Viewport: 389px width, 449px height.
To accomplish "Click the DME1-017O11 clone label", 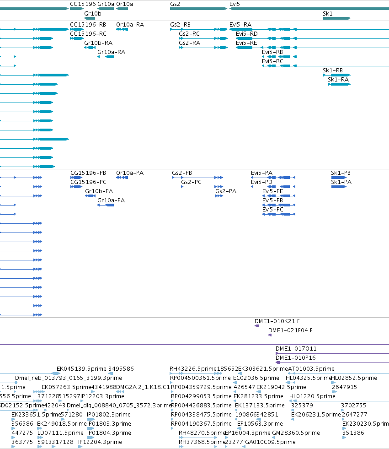I will pyautogui.click(x=296, y=349).
